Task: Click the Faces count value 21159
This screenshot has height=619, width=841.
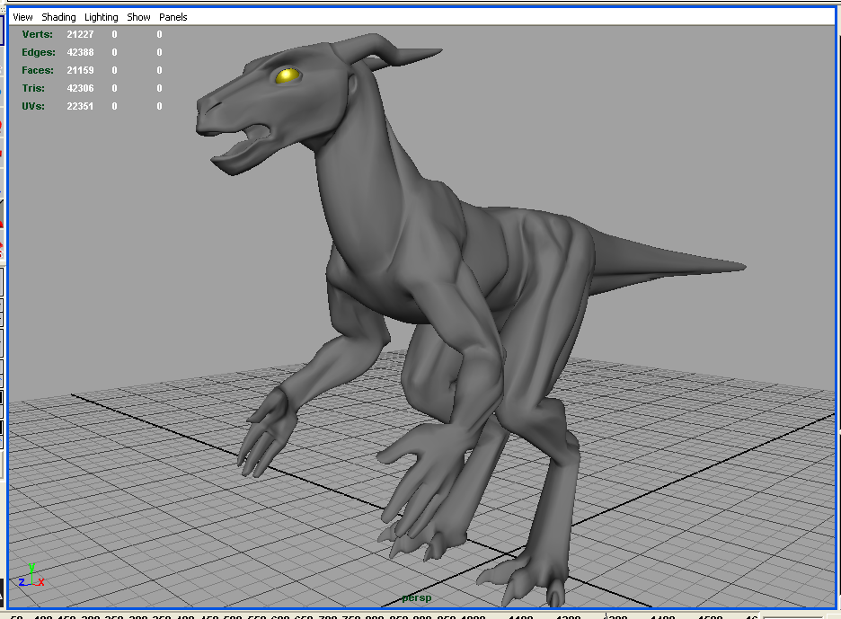Action: (80, 70)
